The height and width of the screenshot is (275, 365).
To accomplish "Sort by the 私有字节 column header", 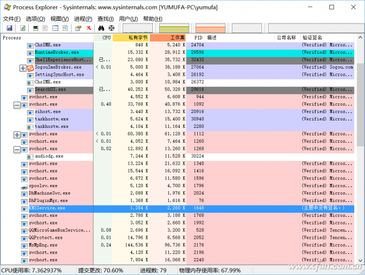I will (131, 38).
